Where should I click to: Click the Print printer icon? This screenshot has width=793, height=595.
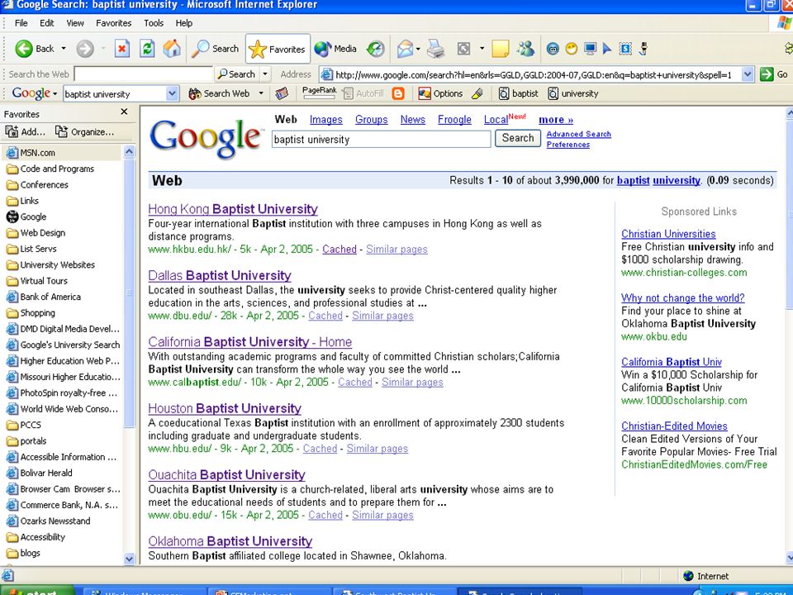pyautogui.click(x=435, y=49)
